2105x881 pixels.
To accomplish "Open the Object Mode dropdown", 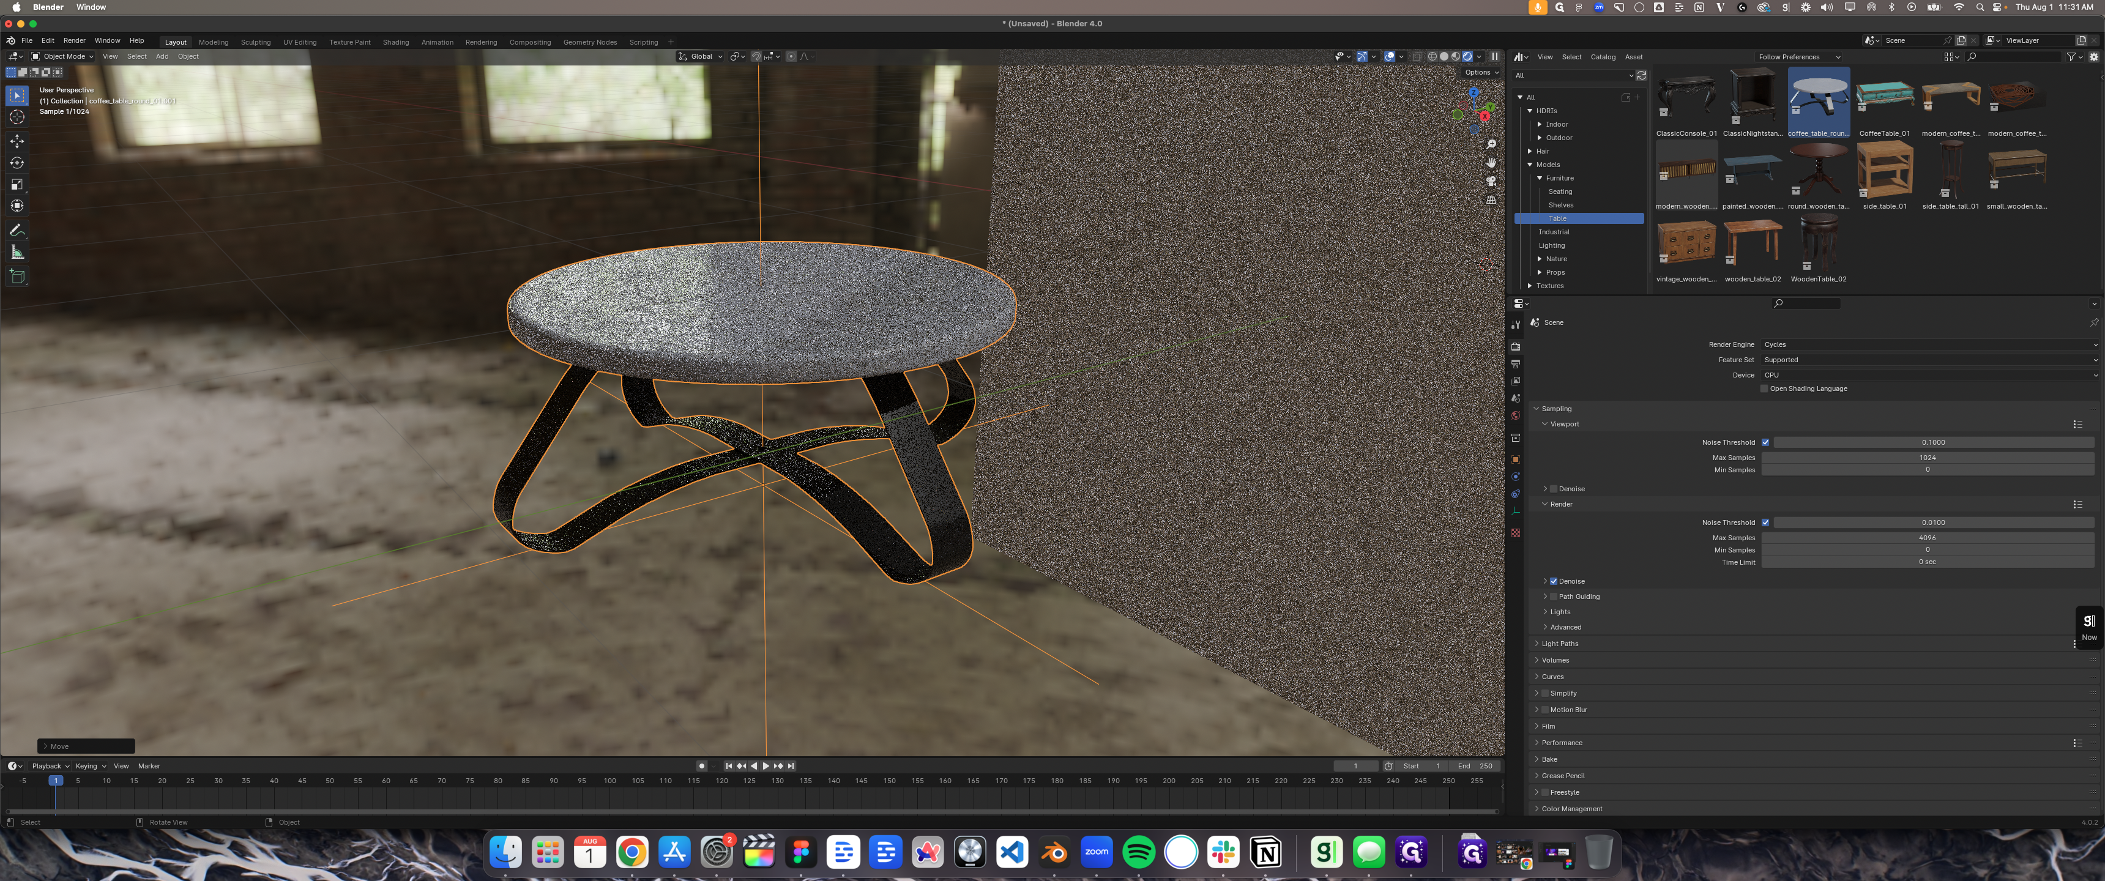I will click(62, 56).
